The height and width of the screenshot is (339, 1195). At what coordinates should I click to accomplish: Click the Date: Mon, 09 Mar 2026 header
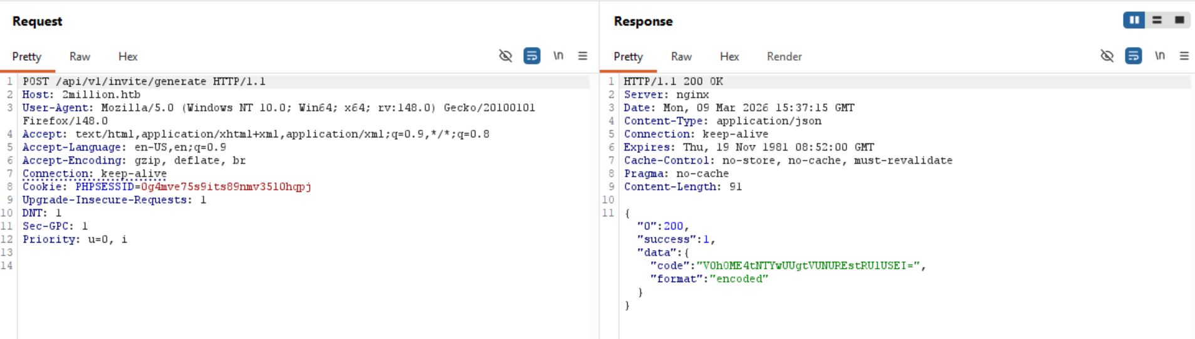coord(739,108)
